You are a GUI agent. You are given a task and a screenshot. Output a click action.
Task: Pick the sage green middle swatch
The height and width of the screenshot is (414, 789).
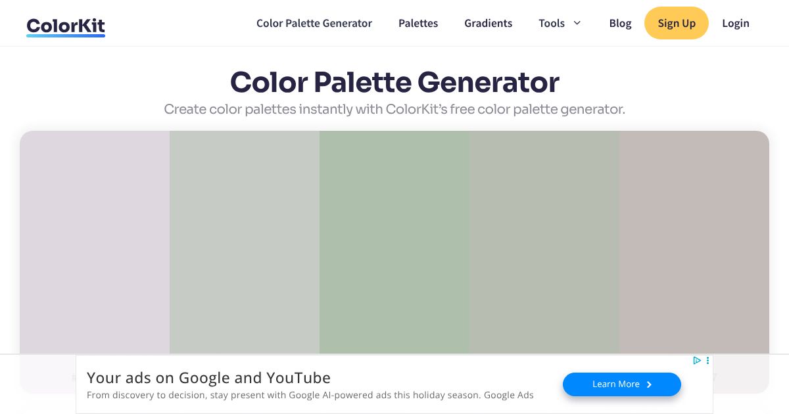[x=394, y=242]
